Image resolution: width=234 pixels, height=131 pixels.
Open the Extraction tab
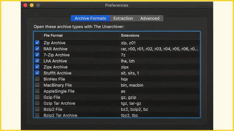(123, 18)
